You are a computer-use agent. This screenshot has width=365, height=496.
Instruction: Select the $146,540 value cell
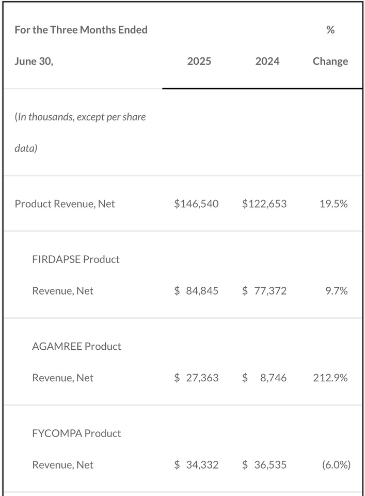196,204
